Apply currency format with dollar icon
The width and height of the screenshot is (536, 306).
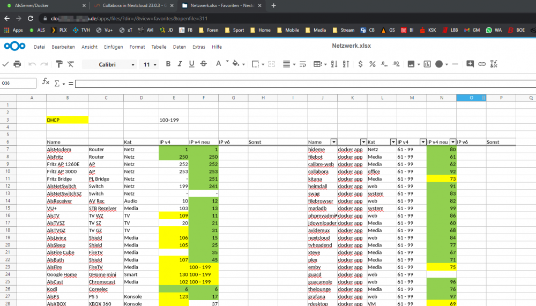click(360, 64)
